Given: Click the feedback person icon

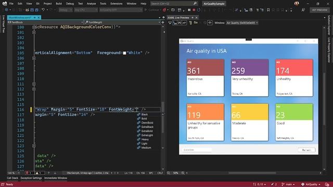Looking at the screenshot, I should pyautogui.click(x=303, y=10).
